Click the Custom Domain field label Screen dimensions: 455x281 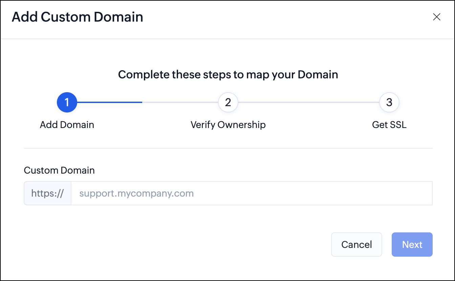tap(59, 170)
